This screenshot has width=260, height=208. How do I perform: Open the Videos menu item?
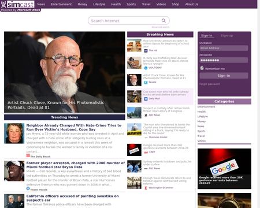[161, 4]
